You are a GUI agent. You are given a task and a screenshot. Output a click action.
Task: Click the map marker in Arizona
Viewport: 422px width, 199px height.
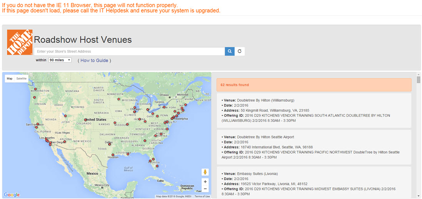click(x=65, y=142)
